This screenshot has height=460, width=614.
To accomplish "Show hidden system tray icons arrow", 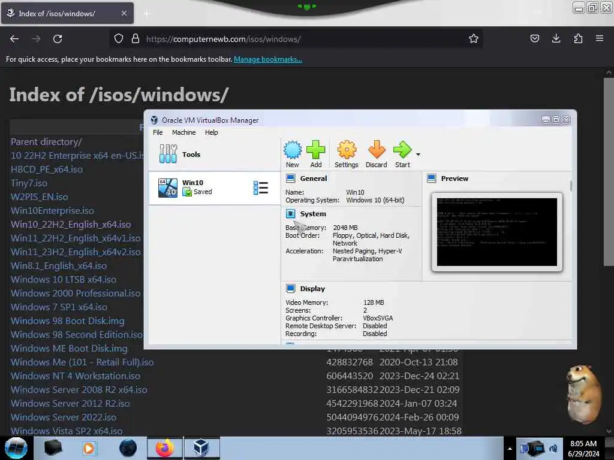I will (x=510, y=449).
